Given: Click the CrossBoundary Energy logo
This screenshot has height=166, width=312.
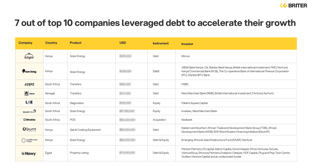Looking at the screenshot, I should point(29,140).
